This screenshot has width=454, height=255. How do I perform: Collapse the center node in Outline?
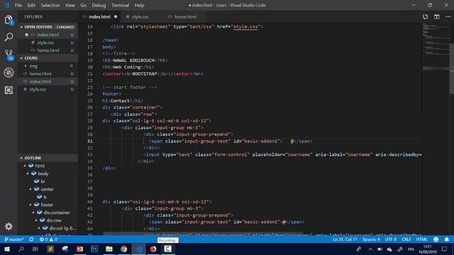(31, 189)
